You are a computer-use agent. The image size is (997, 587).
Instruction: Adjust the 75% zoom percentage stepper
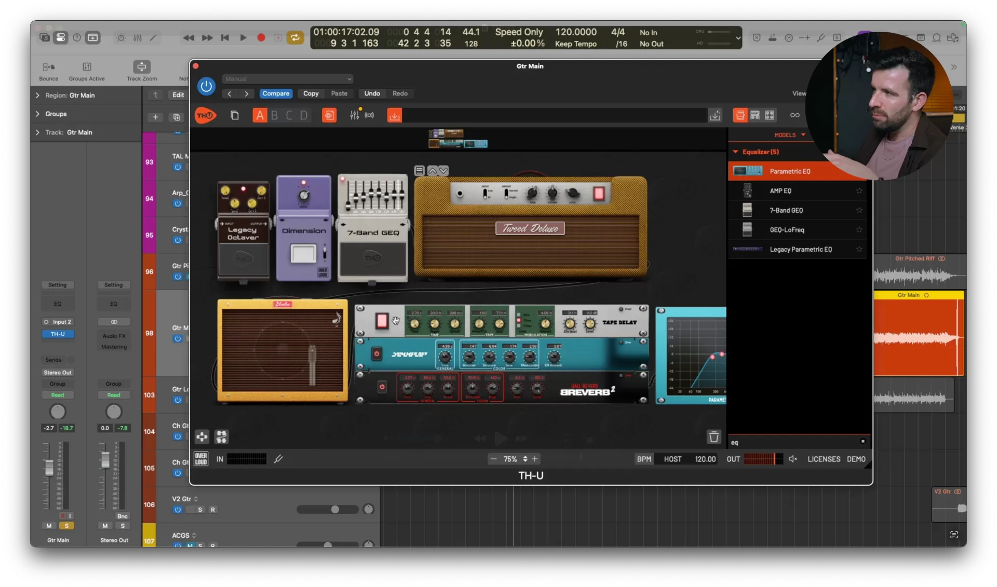coord(526,459)
